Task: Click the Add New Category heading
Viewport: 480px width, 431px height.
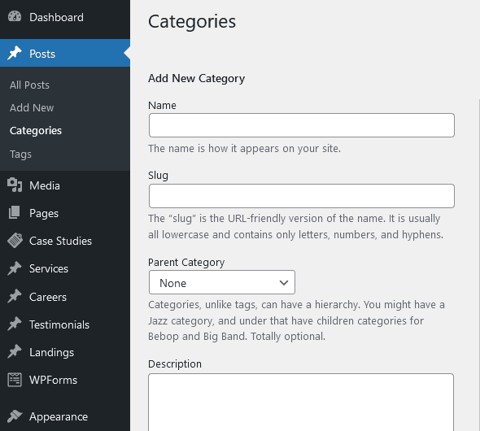Action: (196, 78)
